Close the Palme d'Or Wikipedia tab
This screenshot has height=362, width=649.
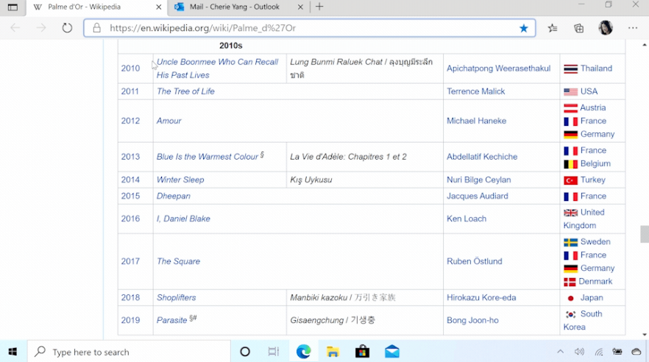click(159, 7)
